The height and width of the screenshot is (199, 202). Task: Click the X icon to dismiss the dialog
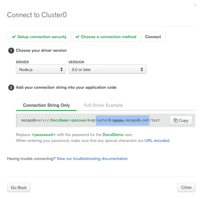click(195, 5)
